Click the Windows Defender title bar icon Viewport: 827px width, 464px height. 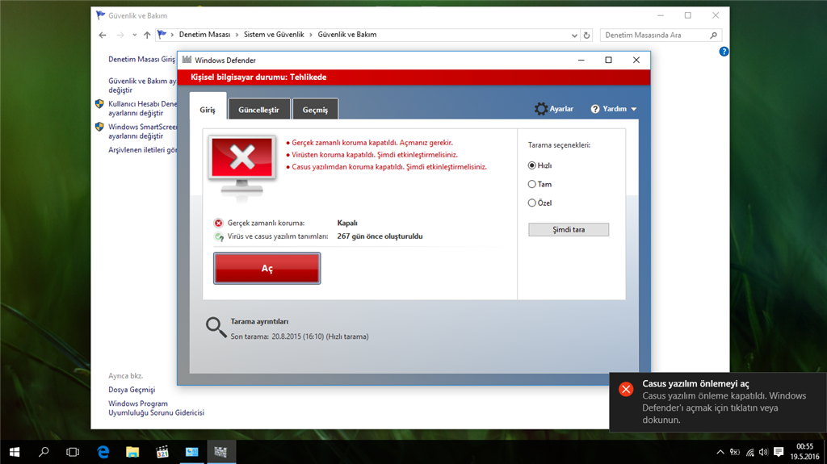click(x=187, y=60)
